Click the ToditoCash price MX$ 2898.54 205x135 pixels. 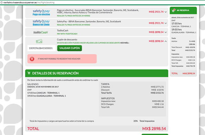[156, 32]
